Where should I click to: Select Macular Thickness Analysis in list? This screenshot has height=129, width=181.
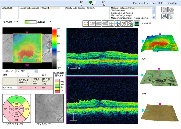coord(131,8)
